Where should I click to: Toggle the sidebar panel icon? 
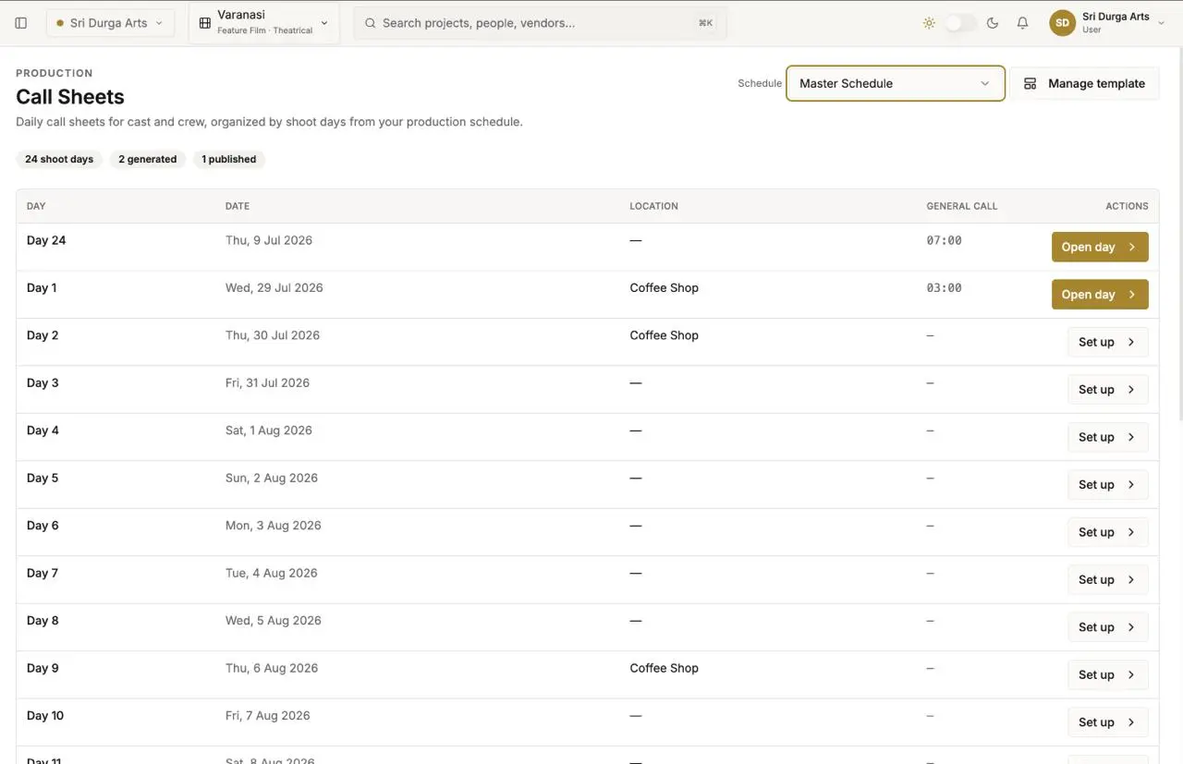point(21,23)
